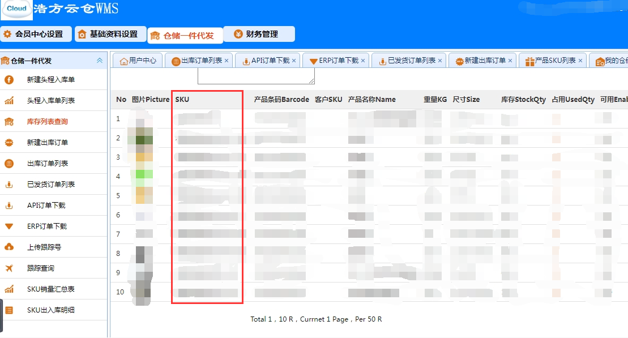
Task: Open 新建出库订单 in sidebar
Action: 47,143
